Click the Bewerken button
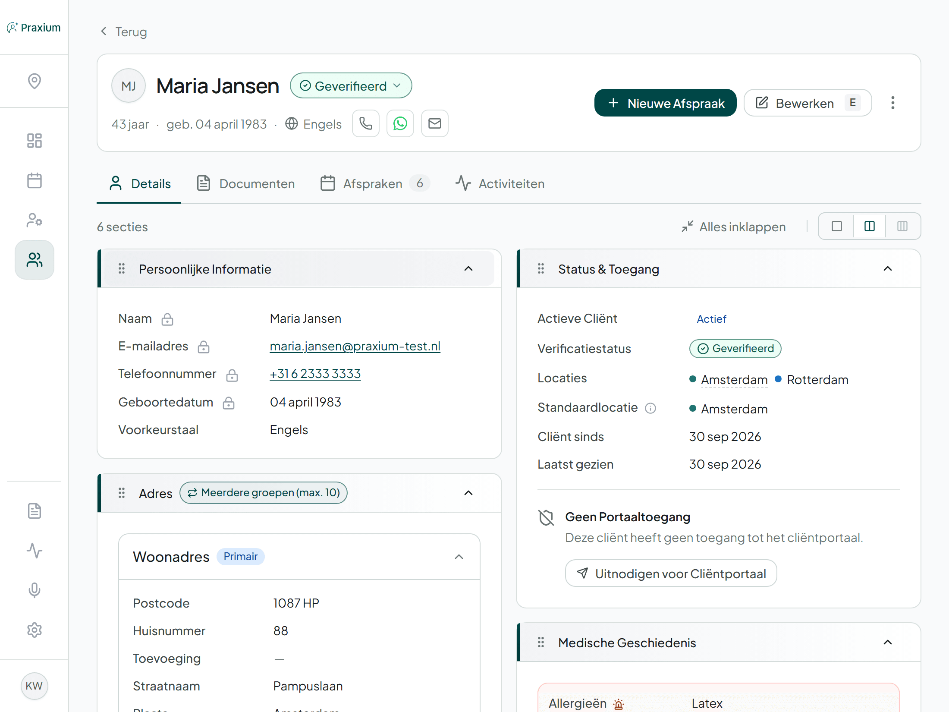The image size is (949, 712). pyautogui.click(x=808, y=103)
